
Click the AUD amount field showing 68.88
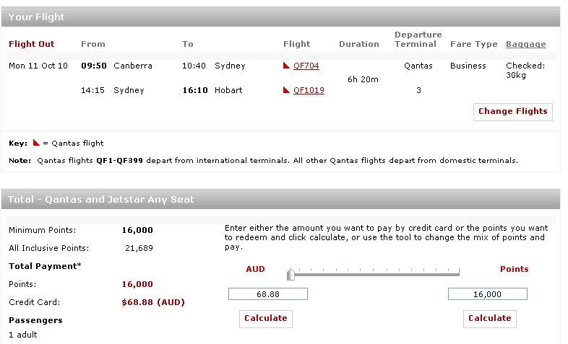268,294
